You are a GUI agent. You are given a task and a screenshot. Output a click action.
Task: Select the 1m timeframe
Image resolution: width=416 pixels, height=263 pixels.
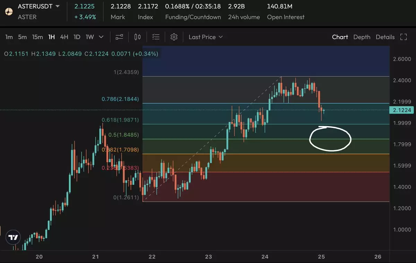click(x=9, y=37)
